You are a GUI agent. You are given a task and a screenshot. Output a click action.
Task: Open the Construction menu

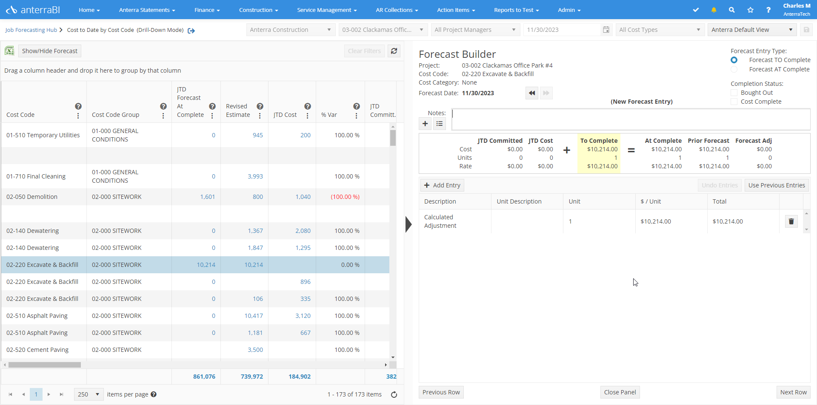coord(259,10)
